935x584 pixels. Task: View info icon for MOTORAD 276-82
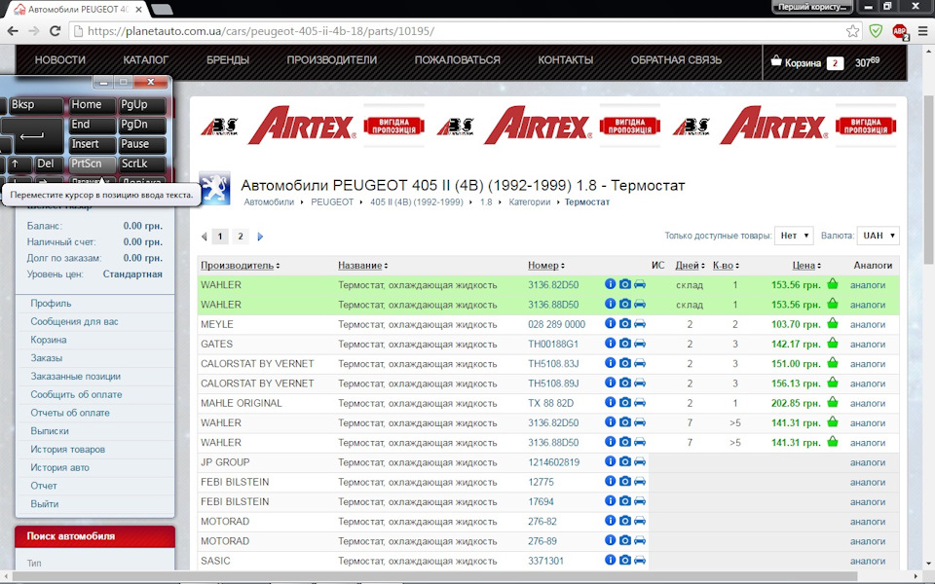(x=610, y=520)
